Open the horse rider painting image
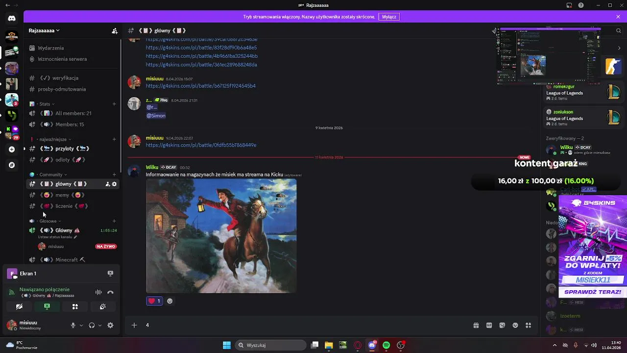Viewport: 627px width, 353px height. 221,236
